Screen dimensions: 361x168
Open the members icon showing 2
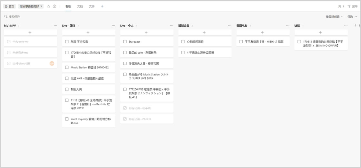pos(341,6)
